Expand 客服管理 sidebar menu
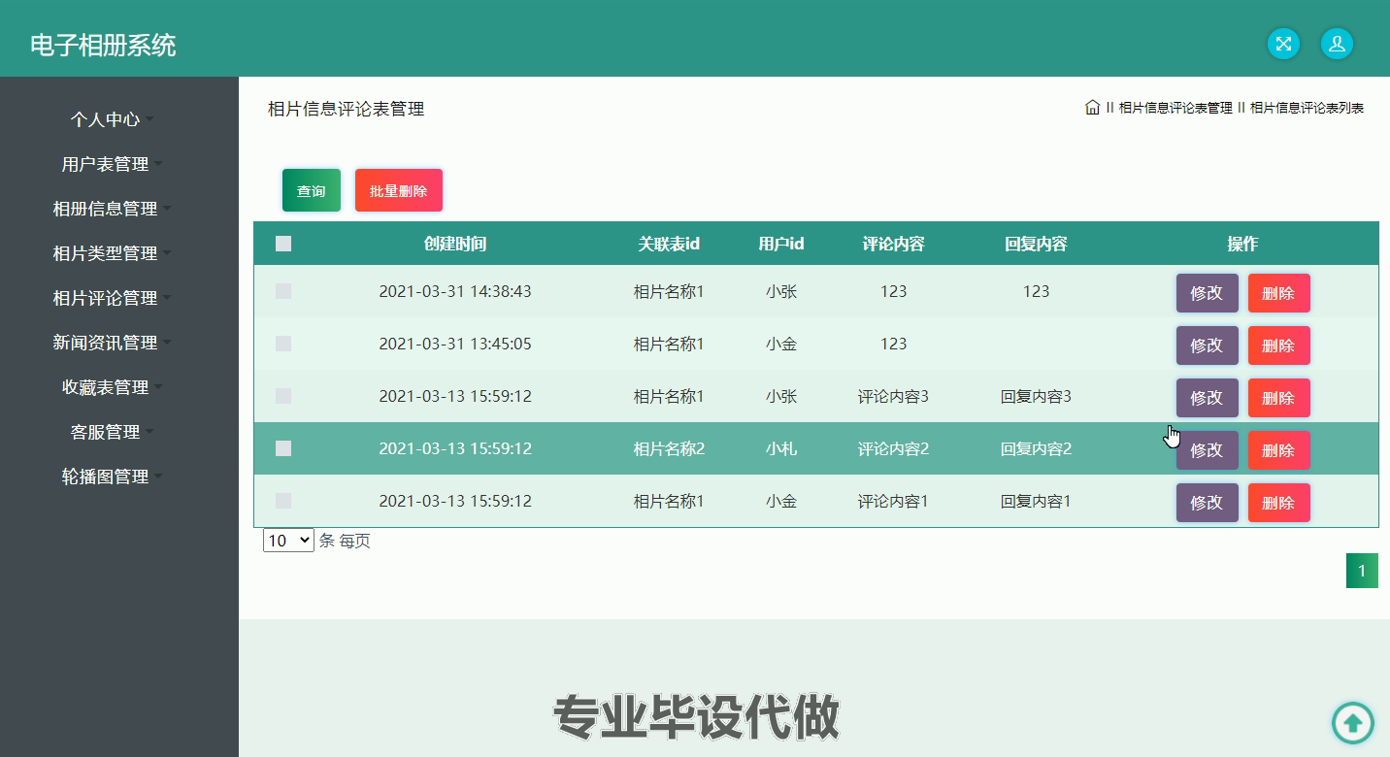1390x757 pixels. click(x=112, y=432)
